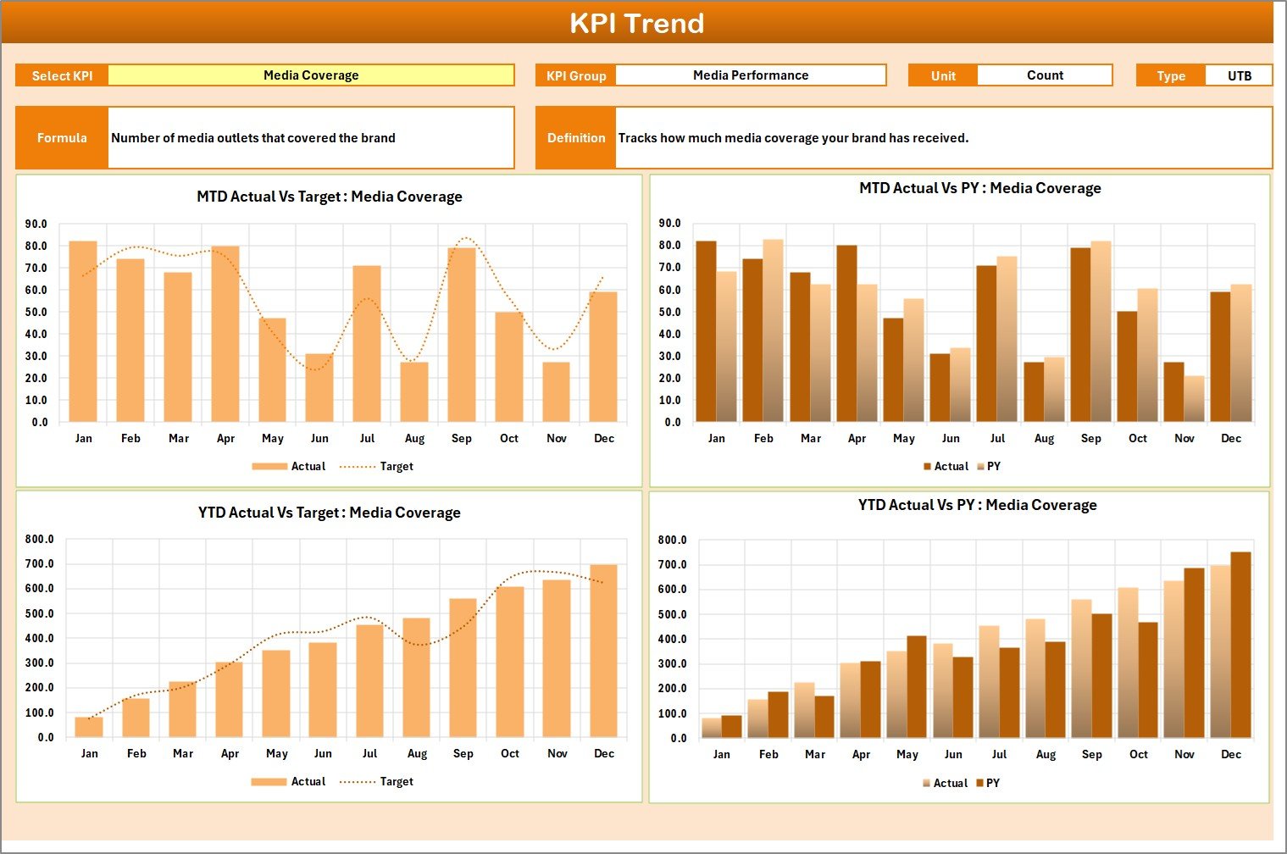Viewport: 1287px width, 854px height.
Task: Select the KPI Trend title banner
Action: (639, 23)
